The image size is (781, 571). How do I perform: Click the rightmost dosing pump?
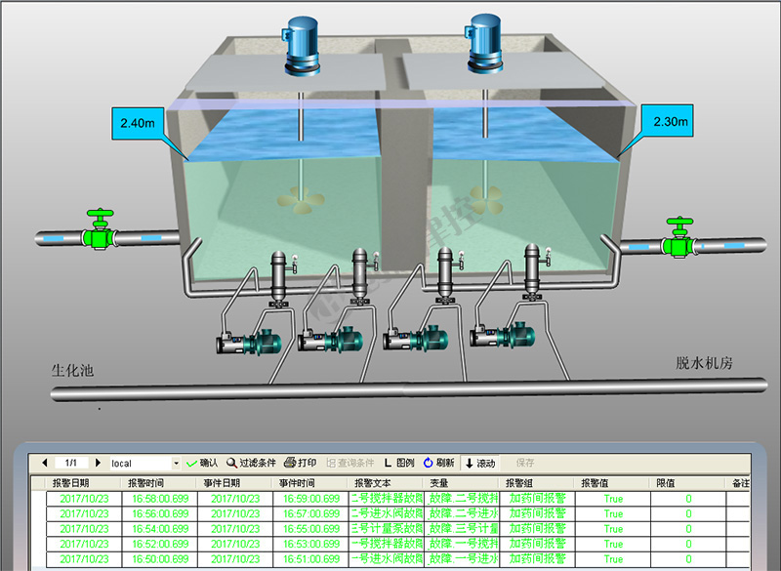point(503,338)
